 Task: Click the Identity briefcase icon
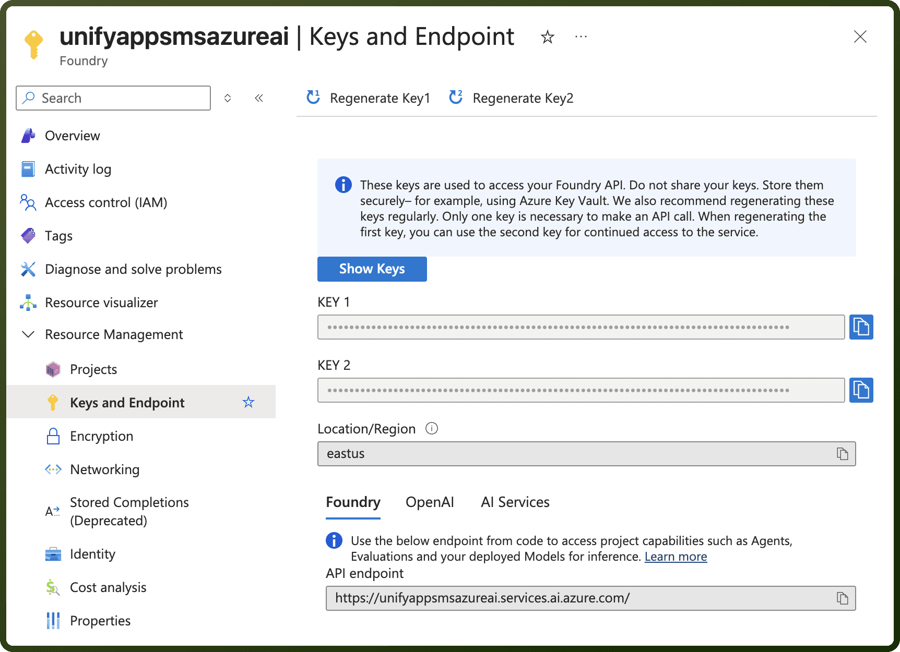click(53, 554)
